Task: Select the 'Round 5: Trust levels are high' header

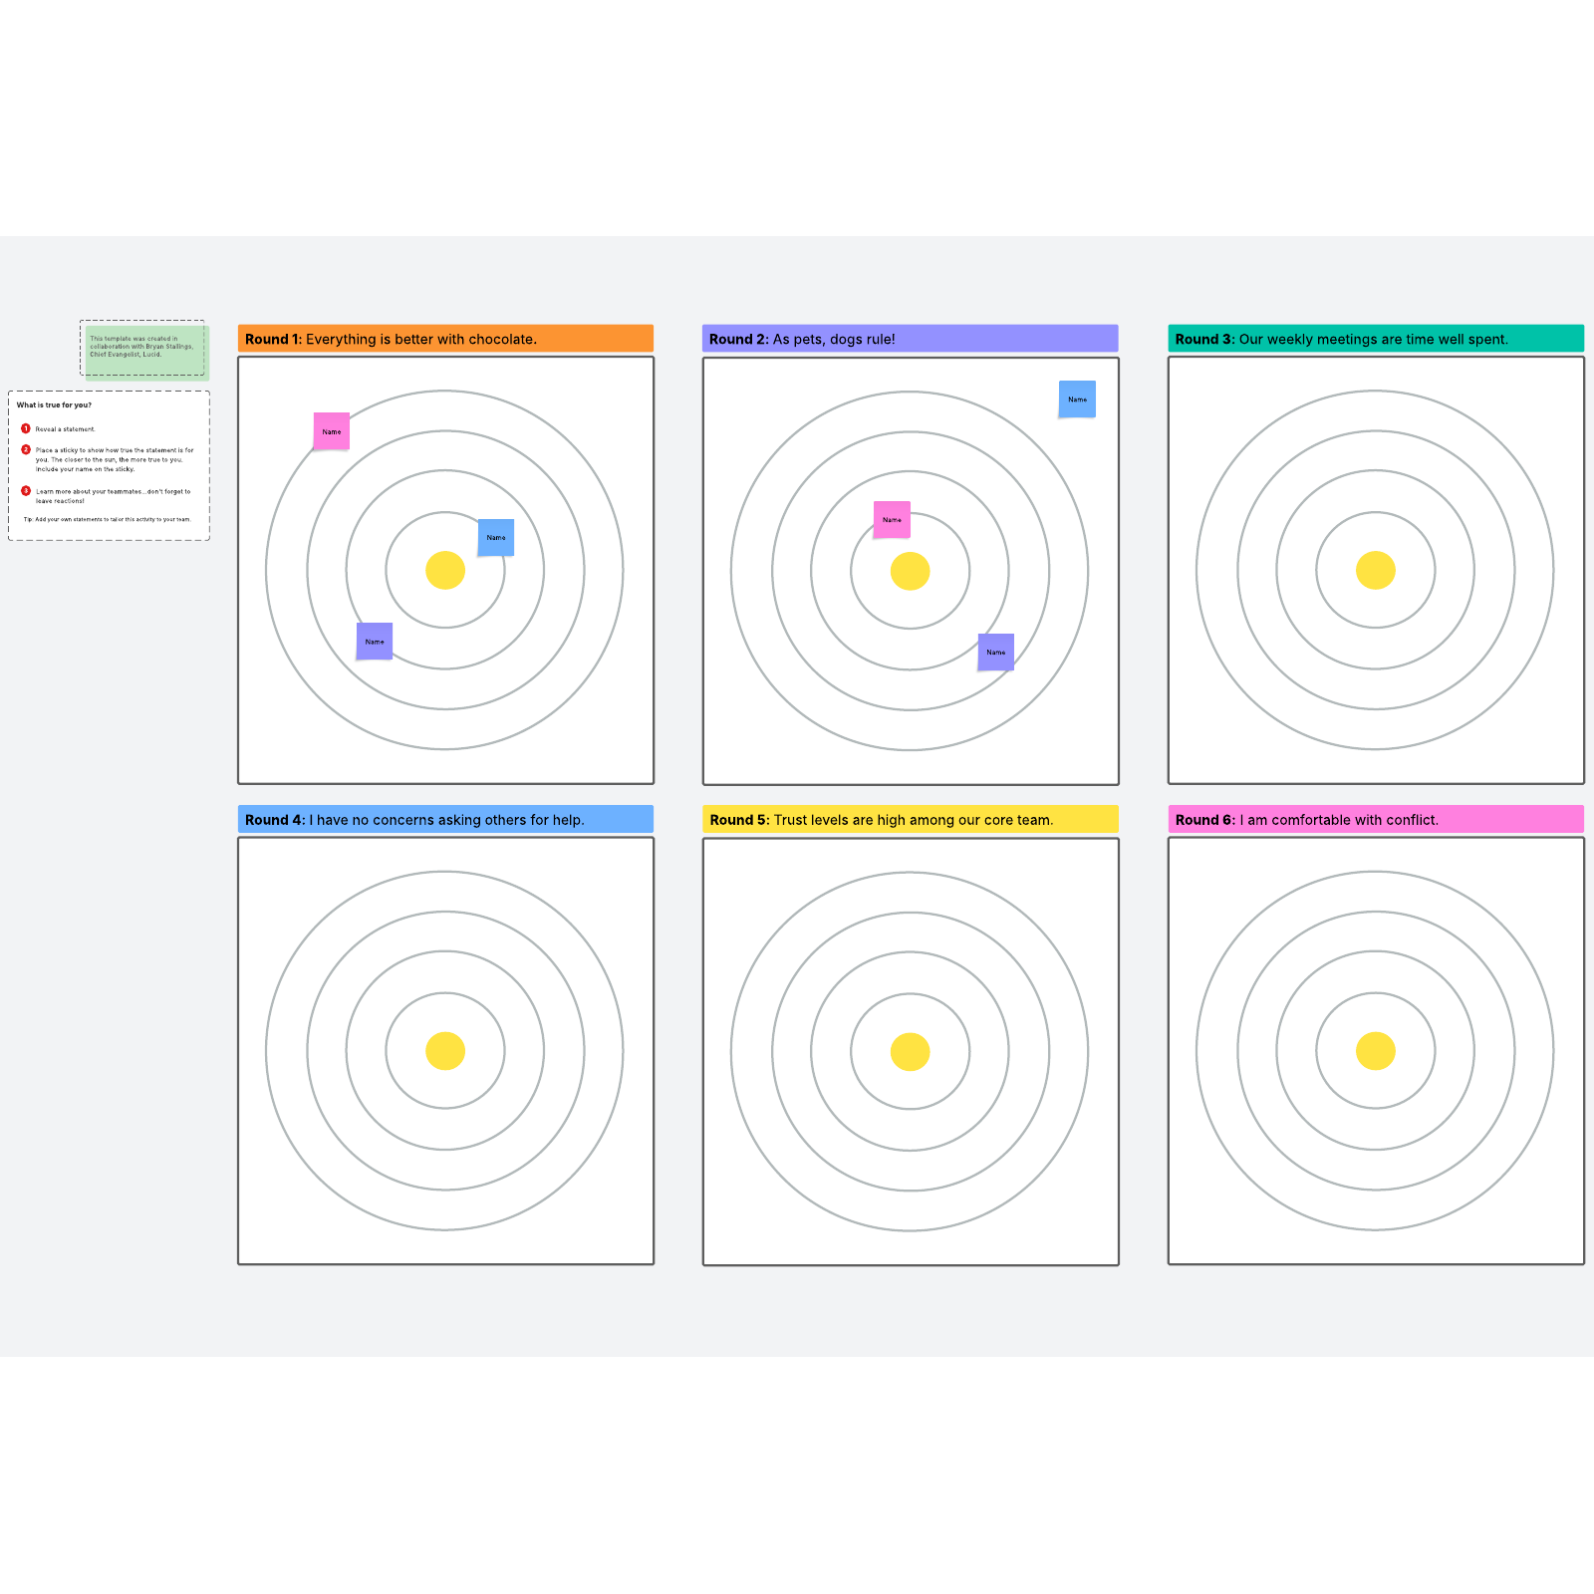Action: (x=910, y=819)
